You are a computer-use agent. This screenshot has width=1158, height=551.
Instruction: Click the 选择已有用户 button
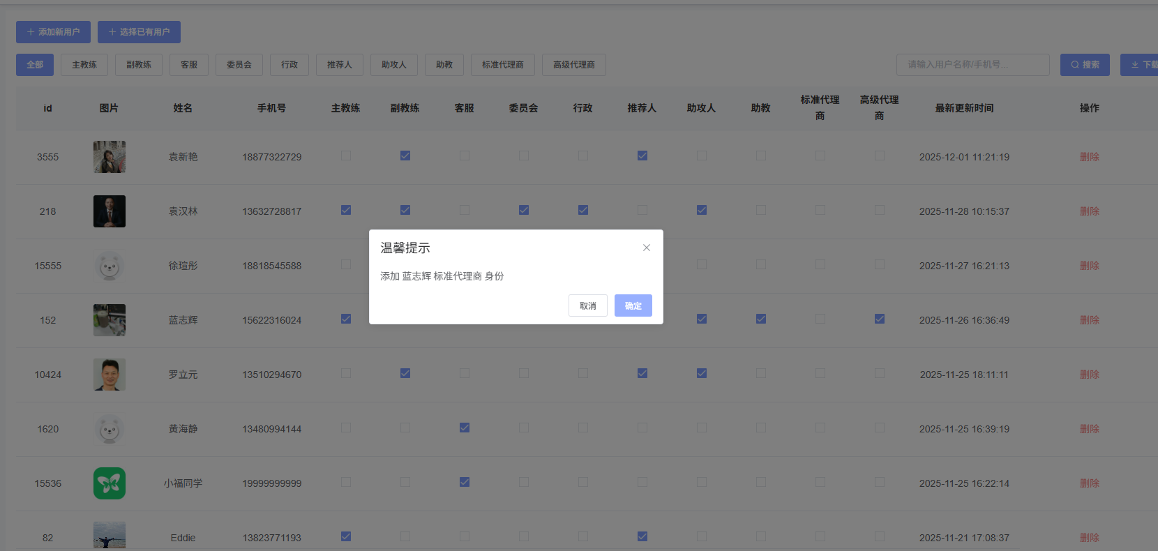[x=139, y=32]
